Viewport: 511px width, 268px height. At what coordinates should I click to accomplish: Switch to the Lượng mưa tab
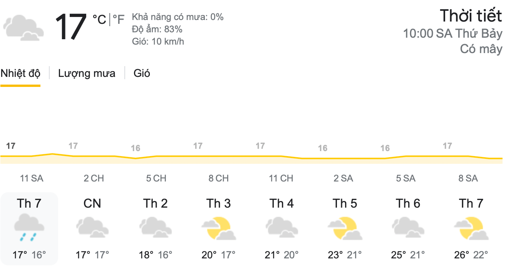pyautogui.click(x=87, y=73)
